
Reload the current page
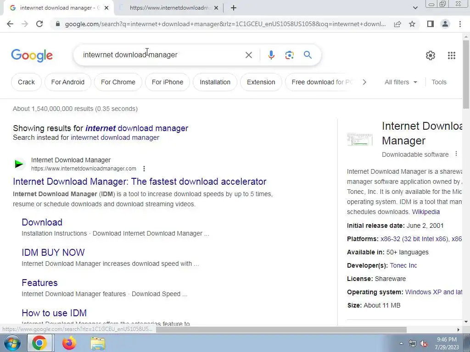pyautogui.click(x=39, y=24)
